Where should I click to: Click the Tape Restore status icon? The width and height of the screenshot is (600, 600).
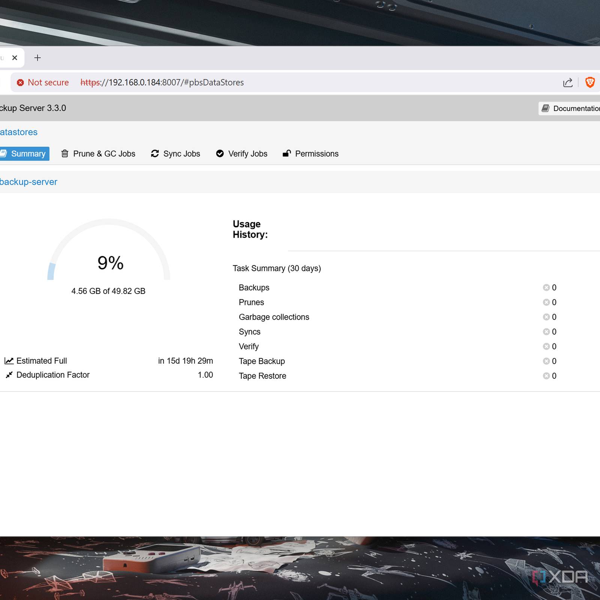[546, 376]
